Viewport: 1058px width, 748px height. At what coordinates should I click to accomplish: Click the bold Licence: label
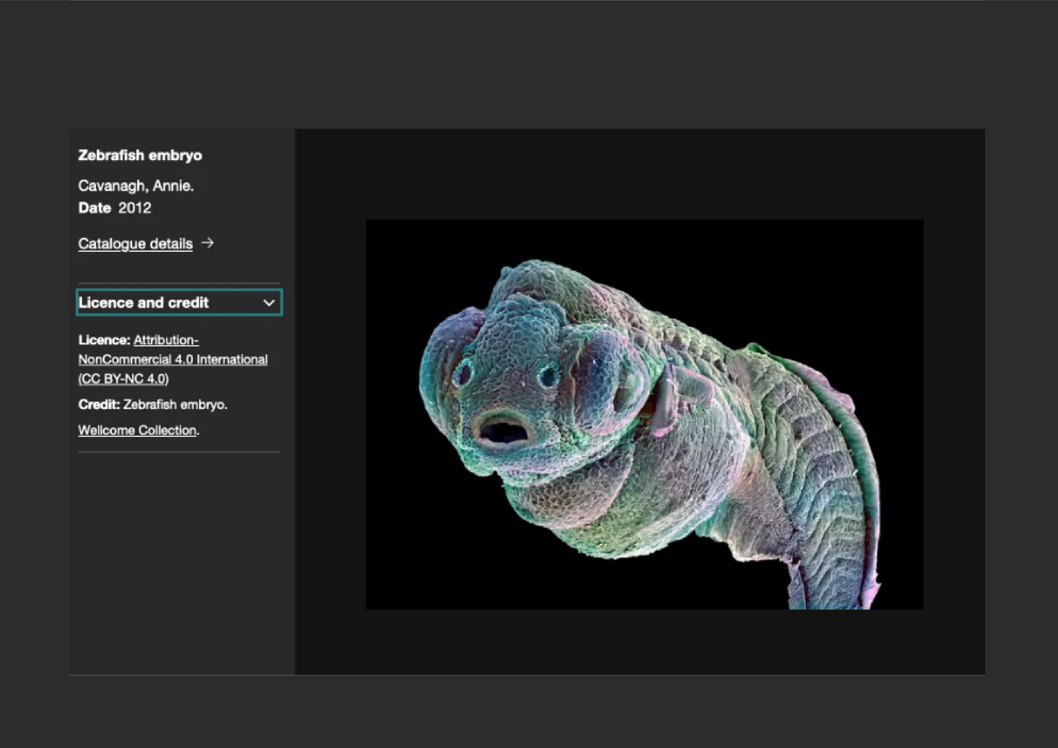(x=104, y=340)
